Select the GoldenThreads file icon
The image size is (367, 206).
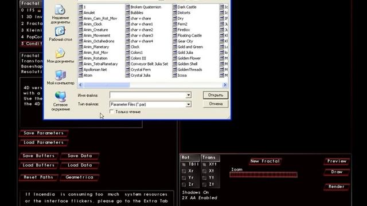[175, 69]
